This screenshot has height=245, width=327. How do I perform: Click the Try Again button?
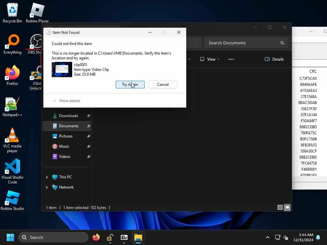click(x=130, y=84)
